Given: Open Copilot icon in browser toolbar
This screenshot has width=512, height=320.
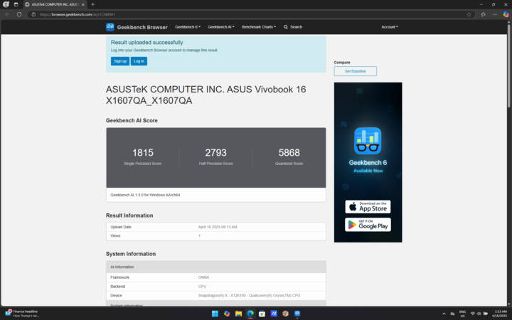Looking at the screenshot, I should point(506,14).
